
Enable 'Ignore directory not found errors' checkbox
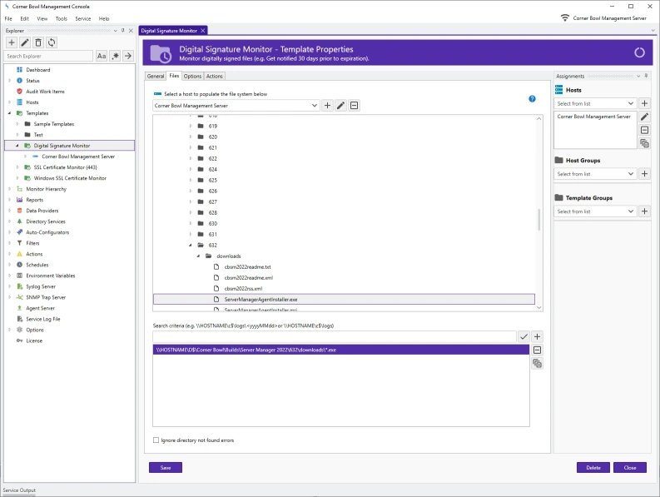(x=156, y=440)
